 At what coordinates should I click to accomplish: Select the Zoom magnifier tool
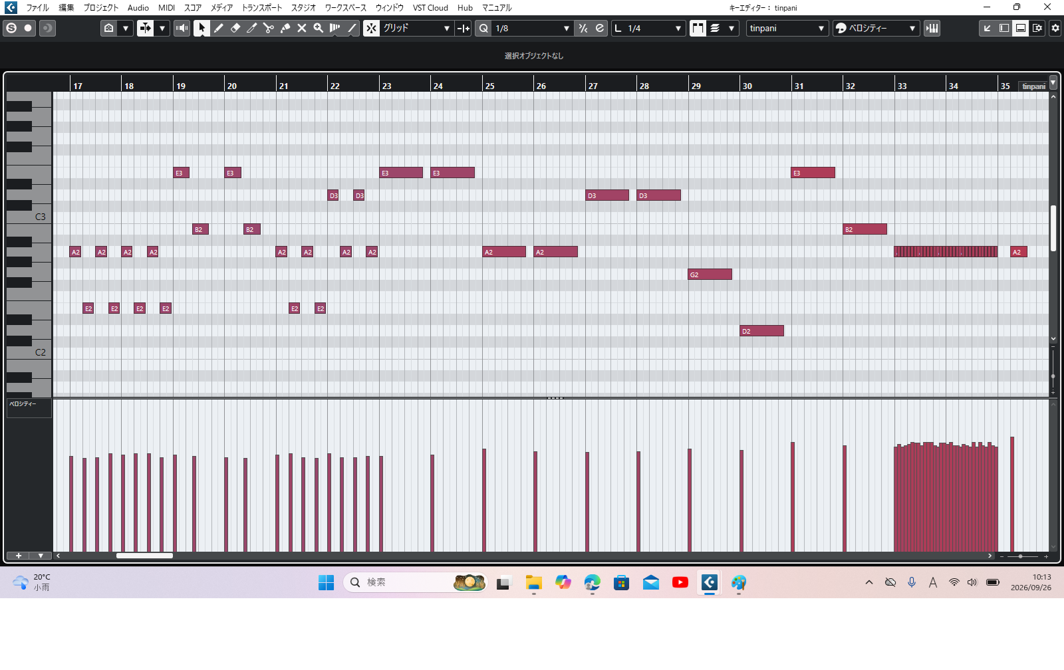(319, 28)
